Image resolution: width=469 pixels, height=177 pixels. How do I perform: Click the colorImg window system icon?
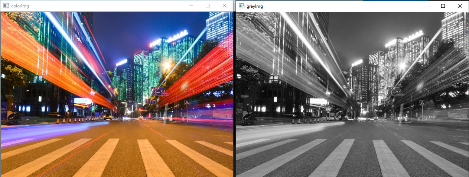[6, 6]
